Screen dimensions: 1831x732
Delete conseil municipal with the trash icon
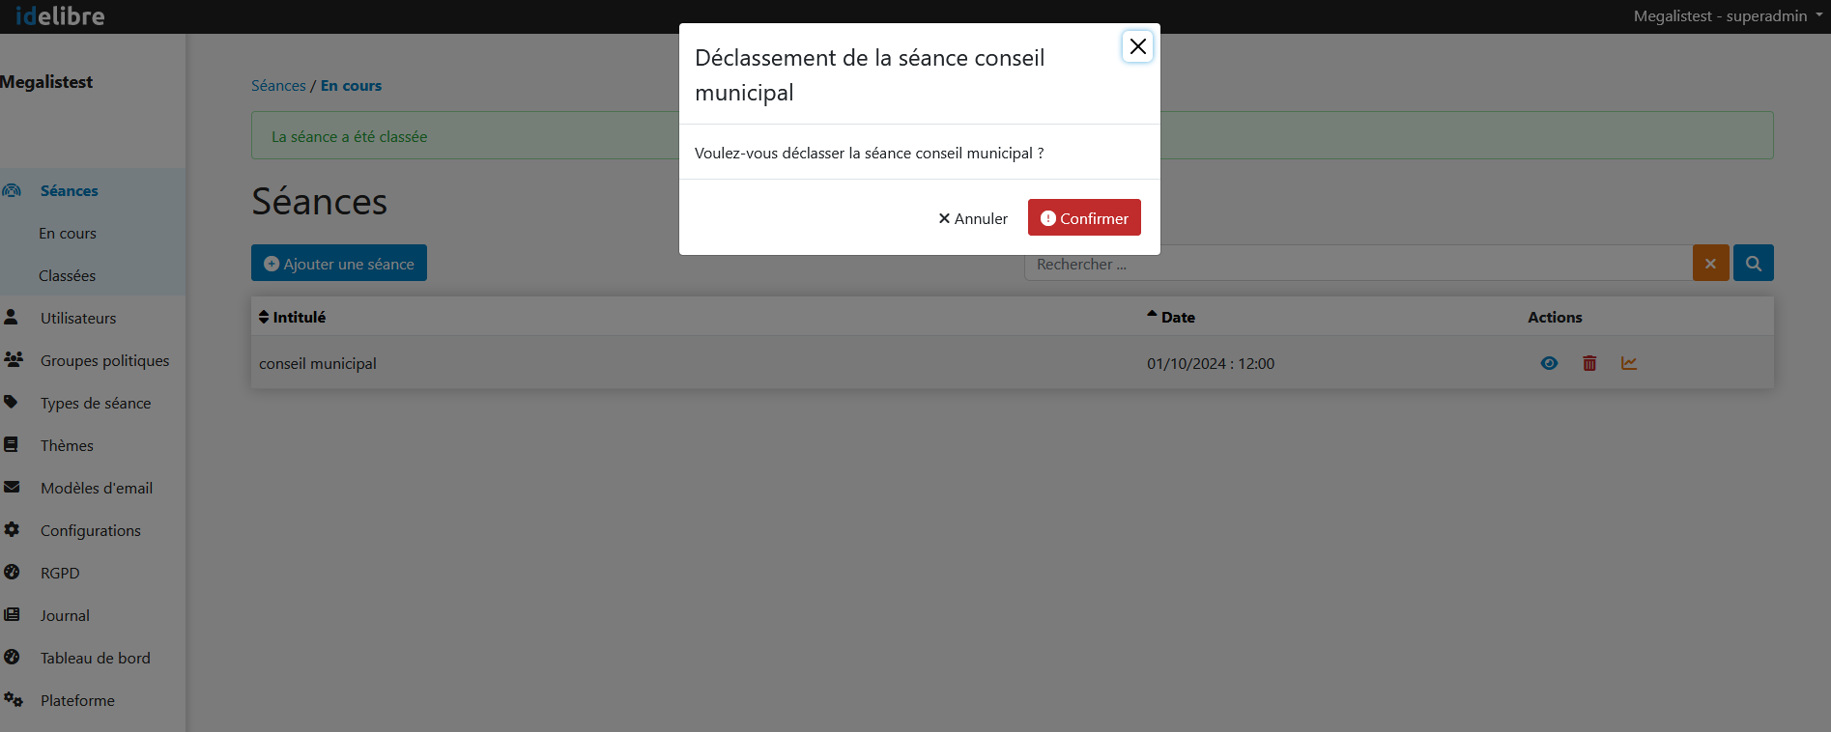(x=1589, y=363)
